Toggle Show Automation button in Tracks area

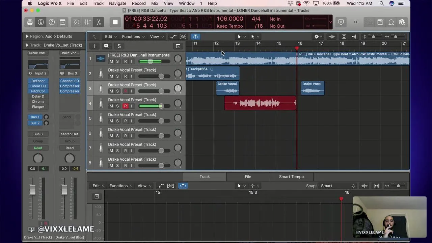(x=173, y=36)
